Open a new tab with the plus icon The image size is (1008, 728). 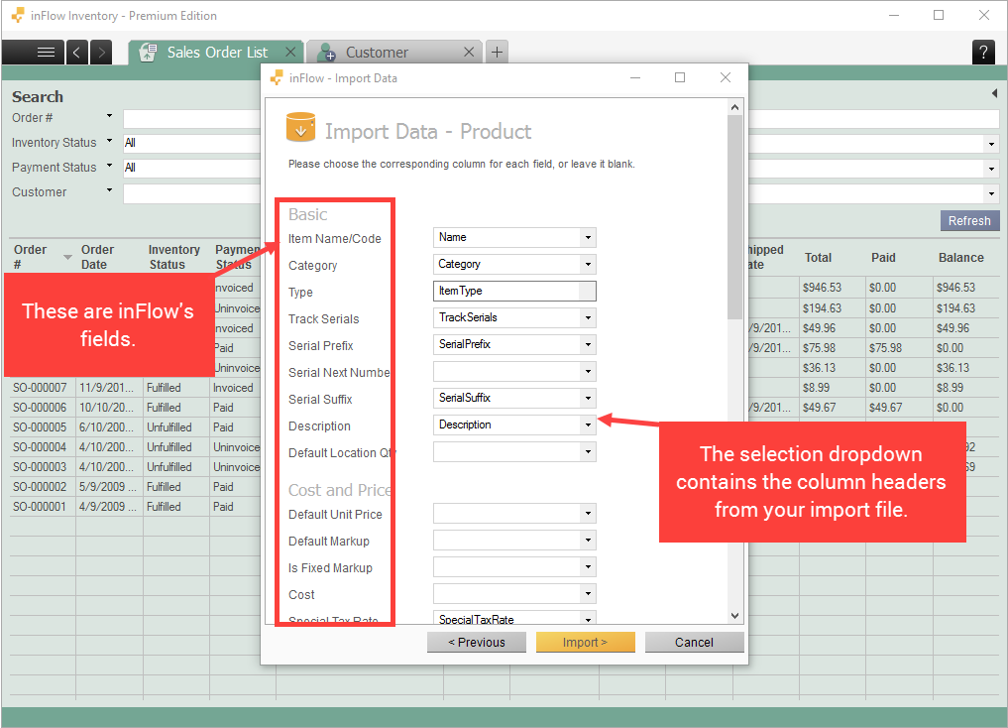click(x=497, y=51)
